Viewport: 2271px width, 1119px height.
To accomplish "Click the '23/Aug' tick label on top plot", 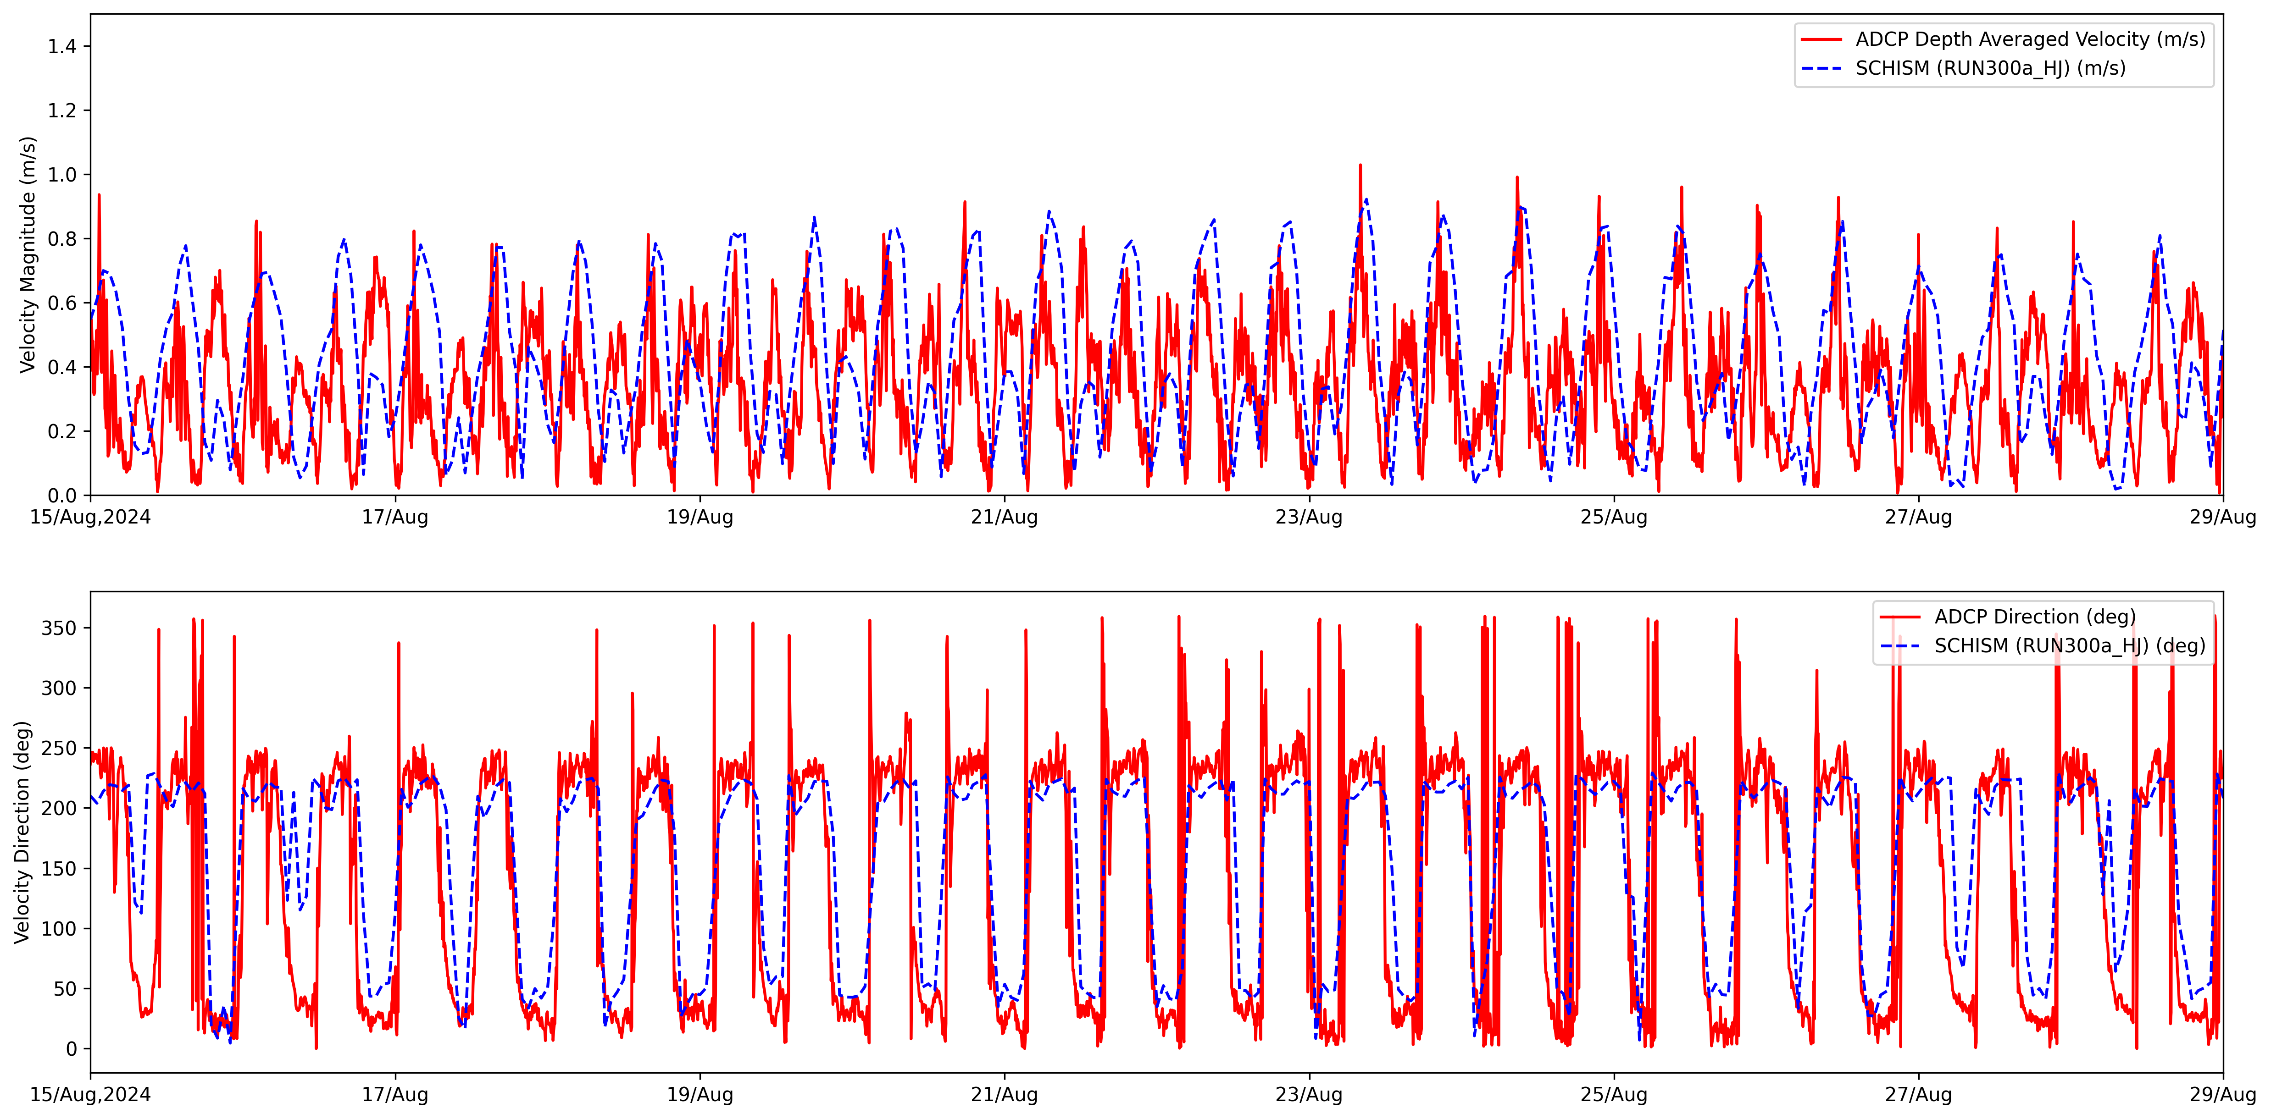I will click(1308, 517).
